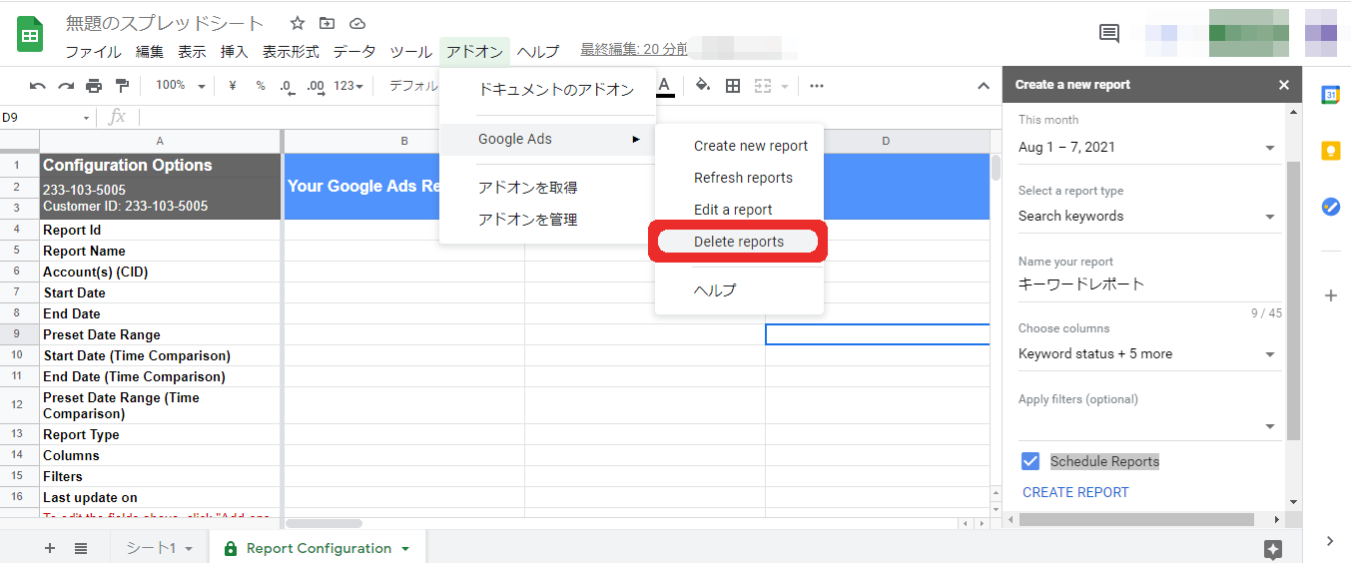Screen dimensions: 1351x563
Task: Open Report Configuration tab menu arrow
Action: coord(405,549)
